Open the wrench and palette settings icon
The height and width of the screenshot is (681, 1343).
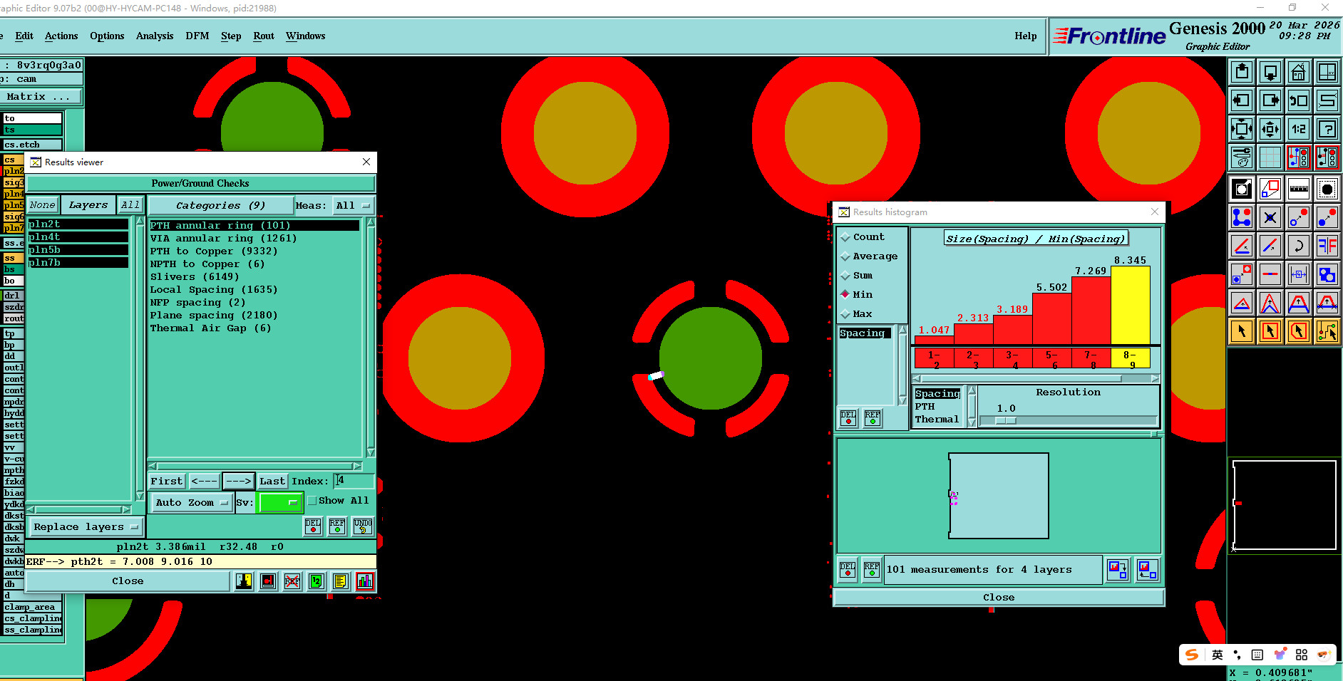1242,157
